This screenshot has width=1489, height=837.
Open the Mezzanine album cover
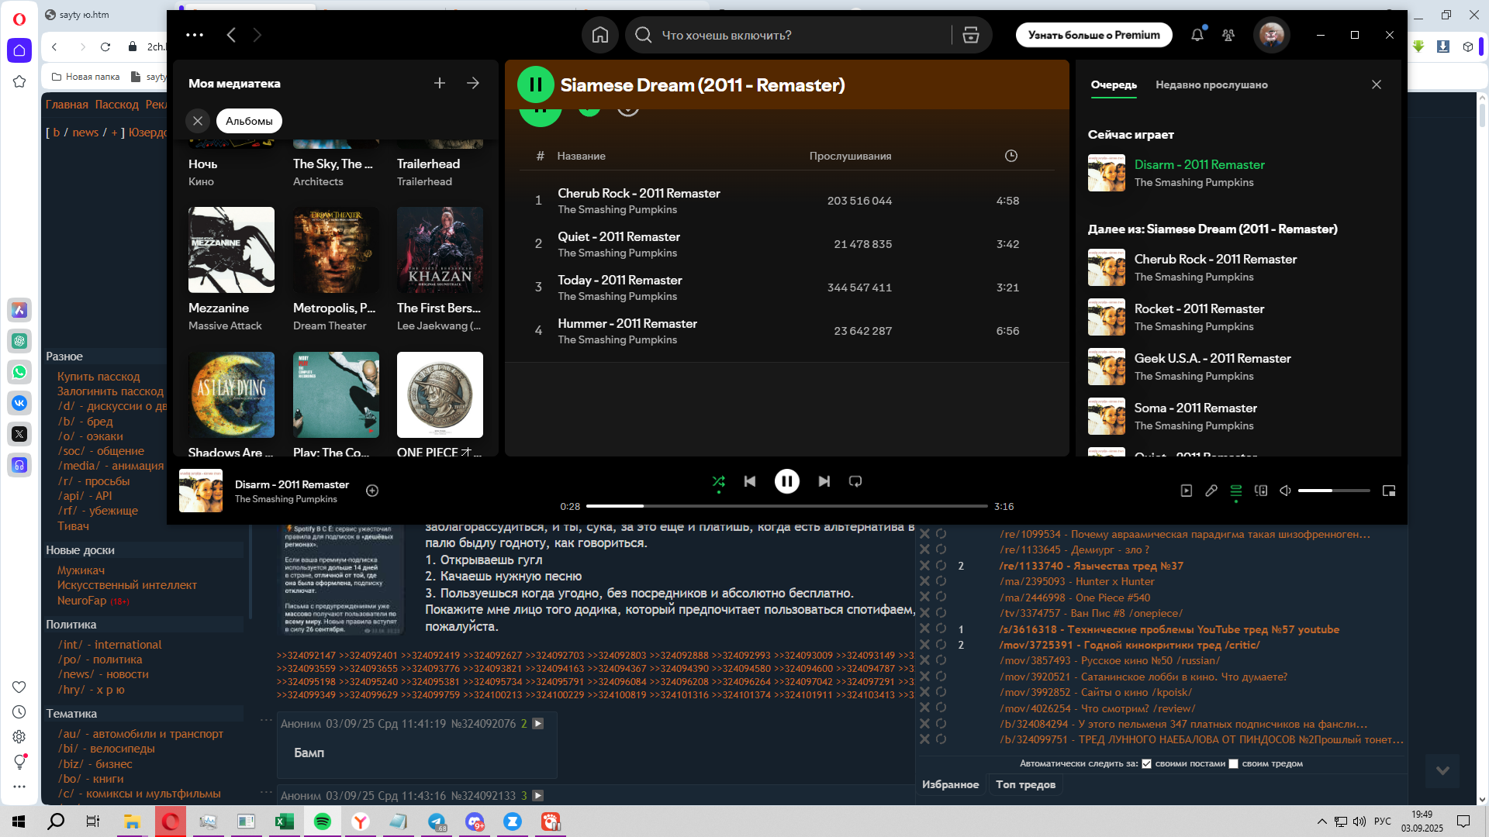pyautogui.click(x=231, y=250)
